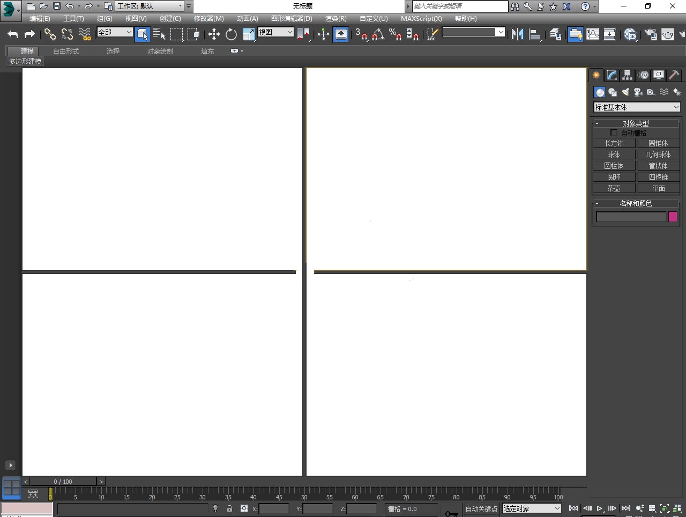The width and height of the screenshot is (686, 517).
Task: Click the teapot Render Production icon
Action: 667,34
